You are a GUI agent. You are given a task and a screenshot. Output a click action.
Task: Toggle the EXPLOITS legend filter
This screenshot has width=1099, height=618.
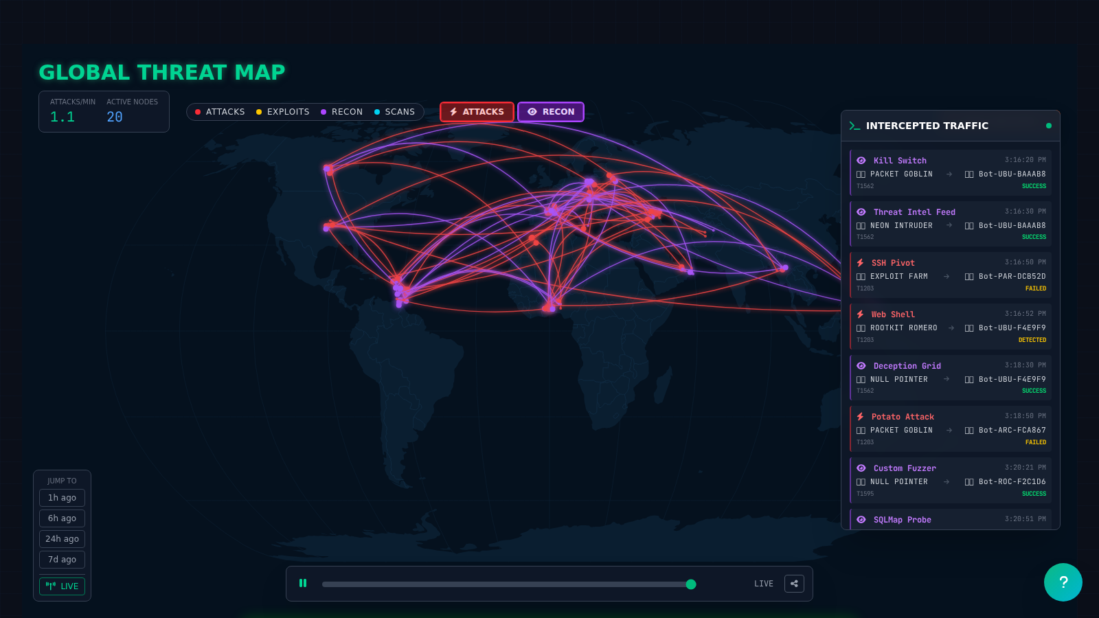click(282, 111)
